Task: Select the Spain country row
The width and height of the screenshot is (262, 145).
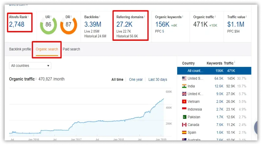Action: 214,132
